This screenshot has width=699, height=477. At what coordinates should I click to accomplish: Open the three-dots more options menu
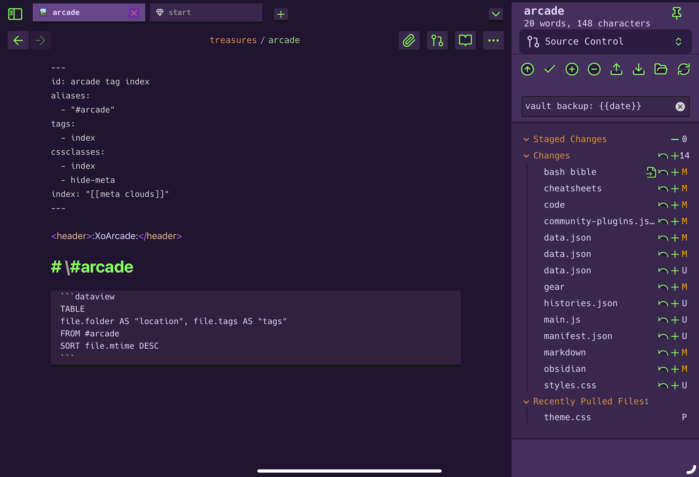(493, 40)
